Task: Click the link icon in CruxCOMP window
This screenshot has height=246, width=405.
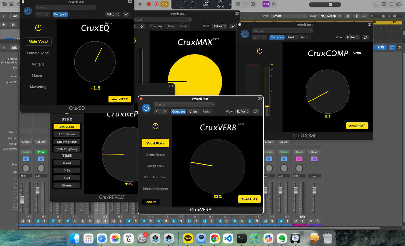Action: (366, 38)
